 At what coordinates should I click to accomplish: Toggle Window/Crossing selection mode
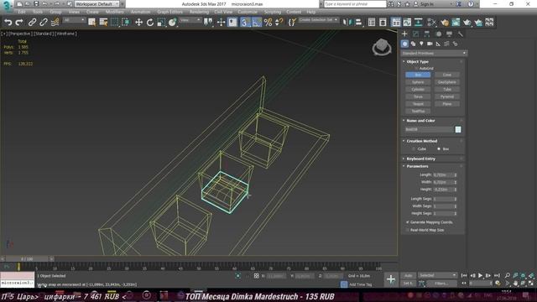point(126,23)
